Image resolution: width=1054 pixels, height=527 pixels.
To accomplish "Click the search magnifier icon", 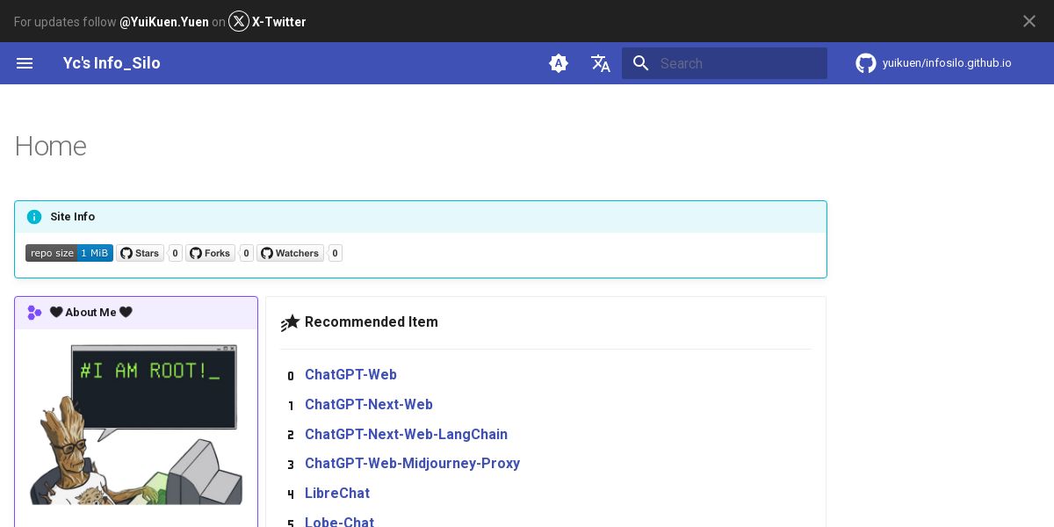I will [641, 63].
